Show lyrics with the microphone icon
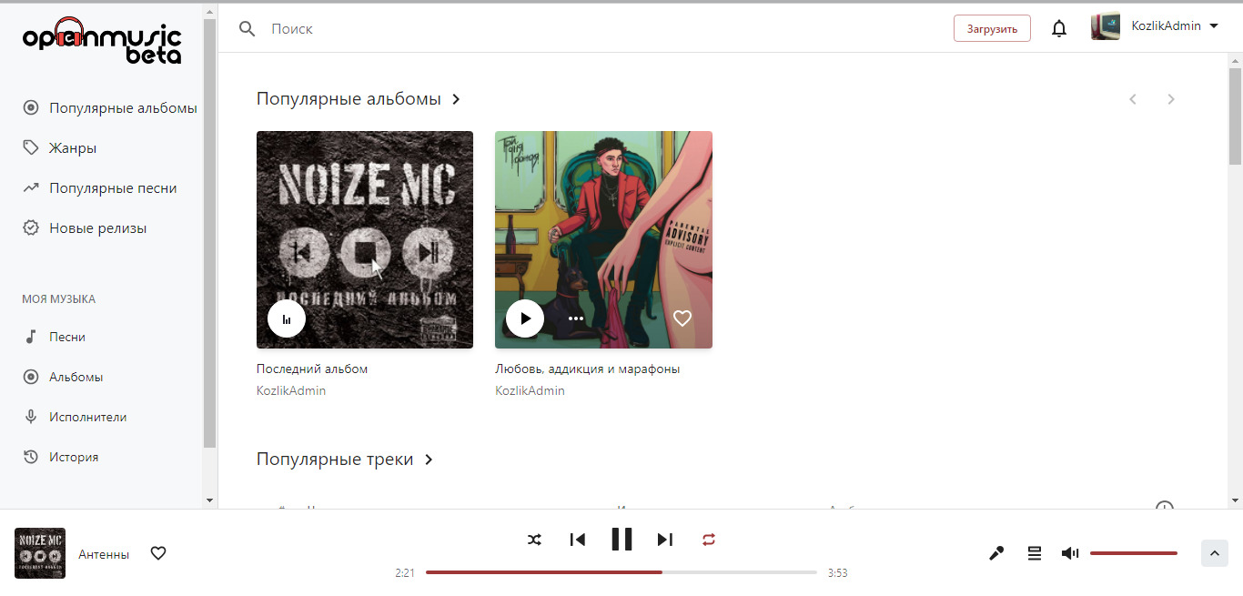This screenshot has width=1243, height=596. click(x=996, y=553)
